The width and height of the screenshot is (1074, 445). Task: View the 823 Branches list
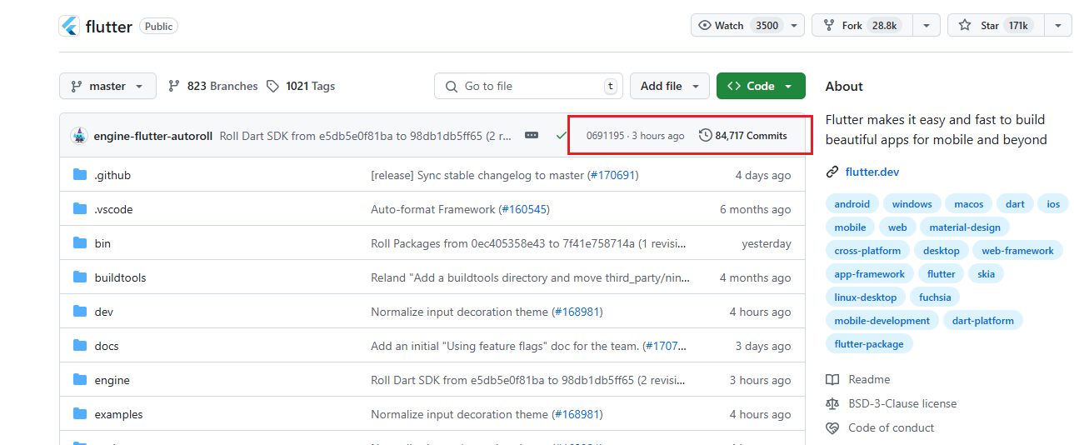(x=213, y=86)
